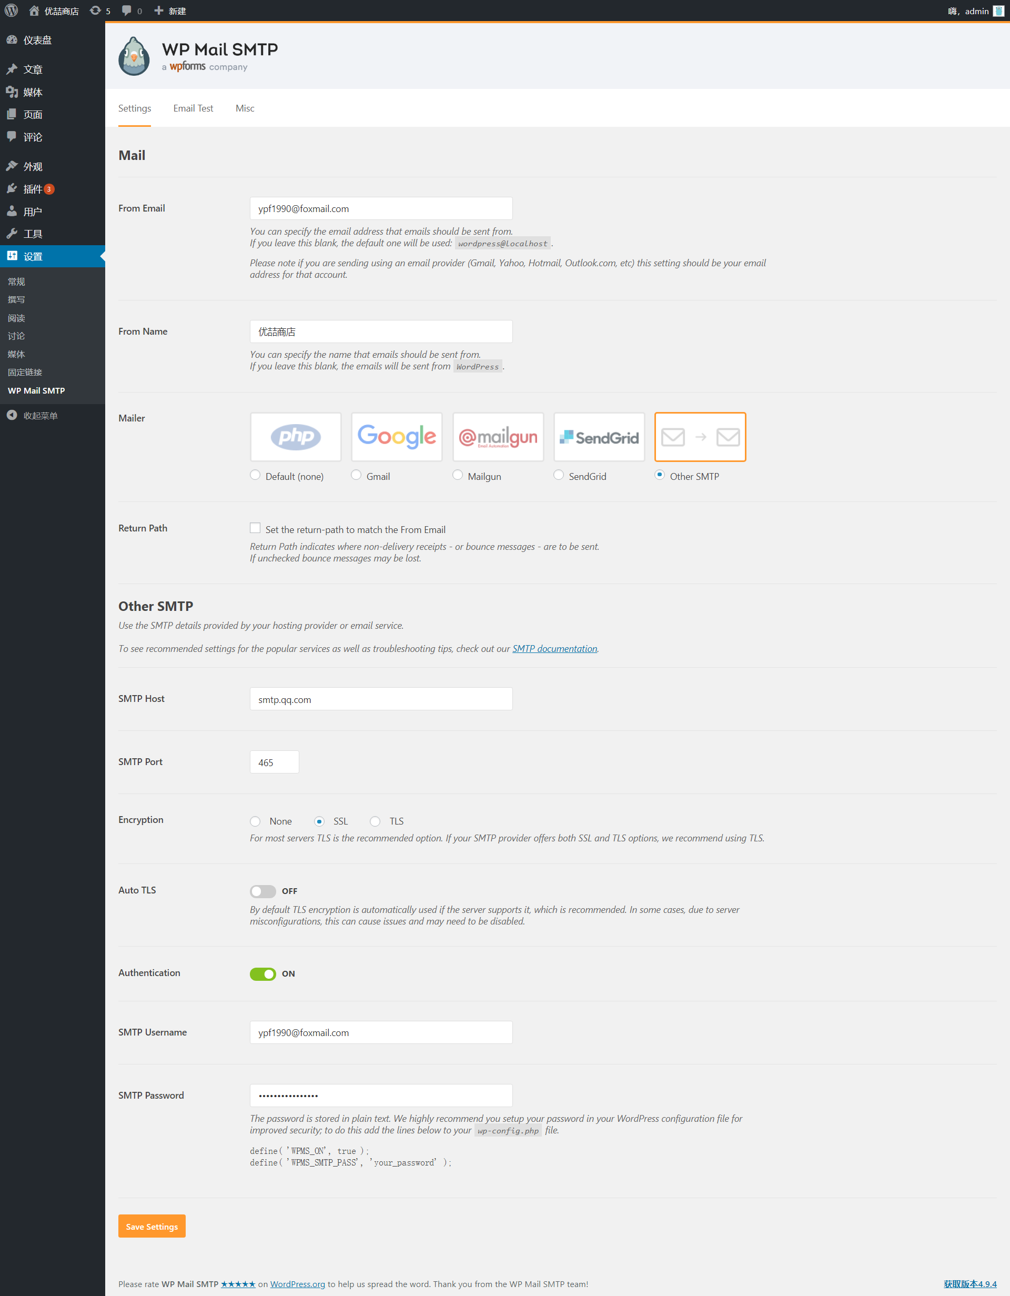Viewport: 1010px width, 1296px height.
Task: Select the Mailgun mailer radio button
Action: click(x=458, y=475)
